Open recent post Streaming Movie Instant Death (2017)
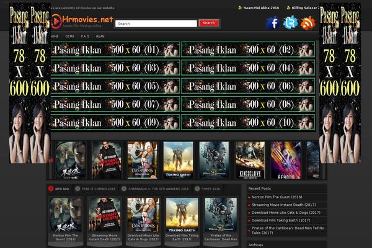 [283, 205]
